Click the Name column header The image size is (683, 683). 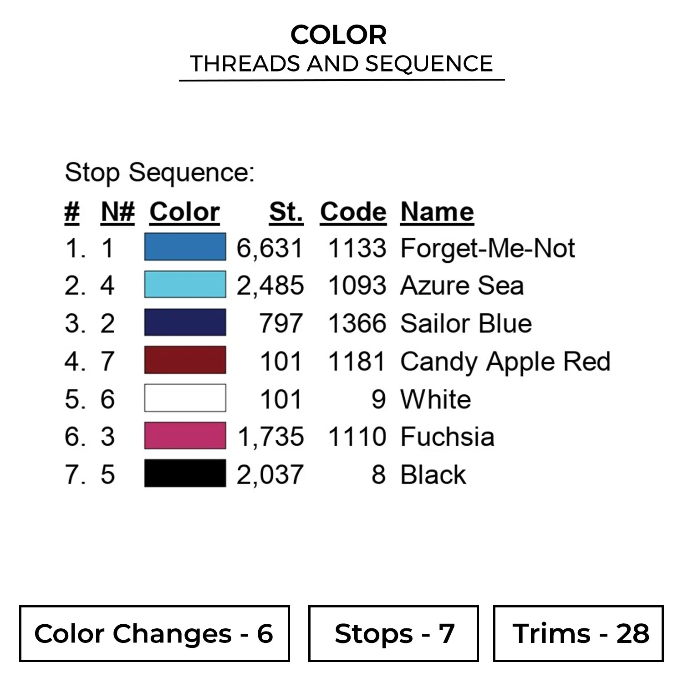click(x=437, y=212)
